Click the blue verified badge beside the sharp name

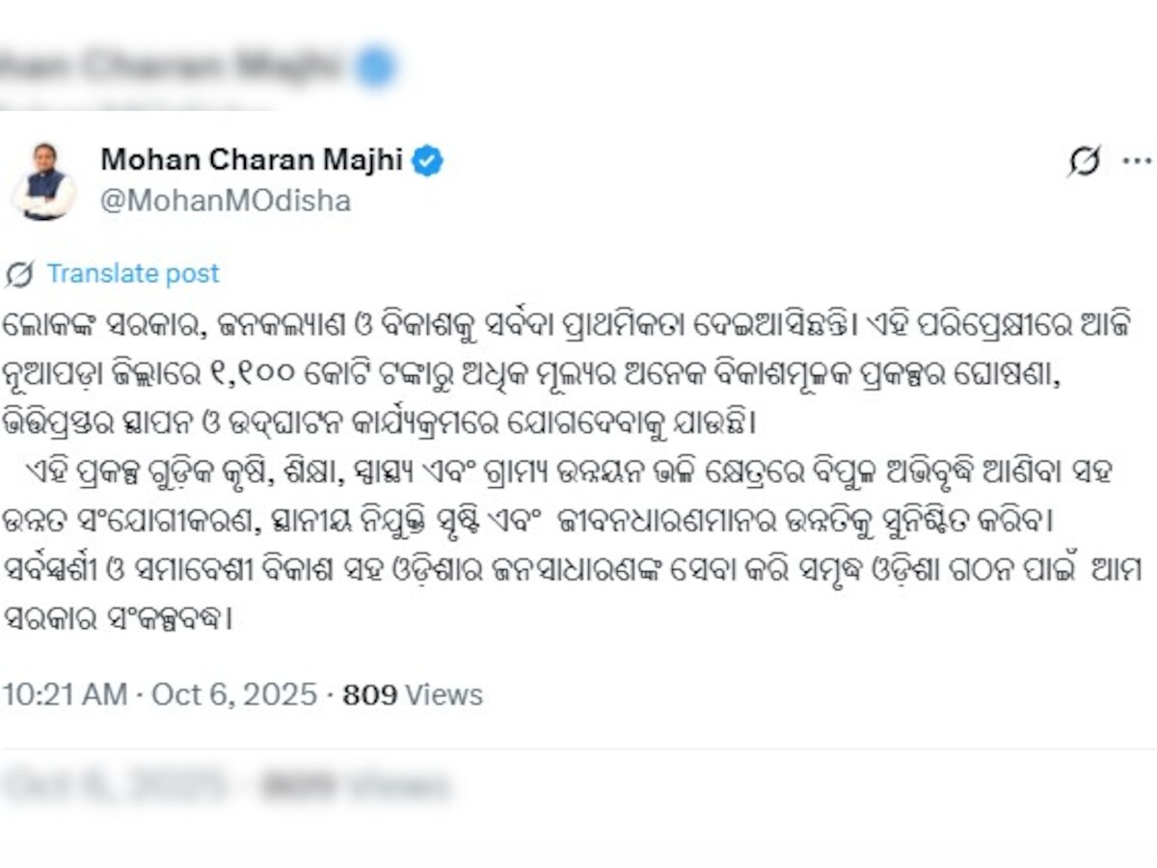click(427, 160)
